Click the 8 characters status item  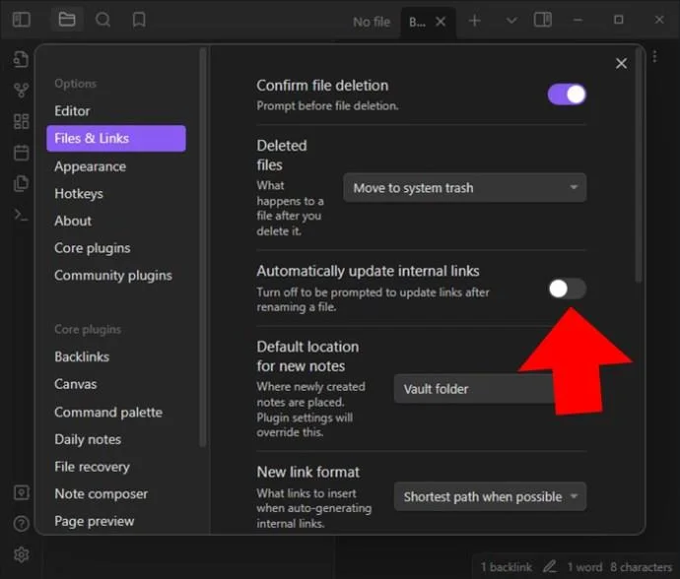tap(641, 567)
